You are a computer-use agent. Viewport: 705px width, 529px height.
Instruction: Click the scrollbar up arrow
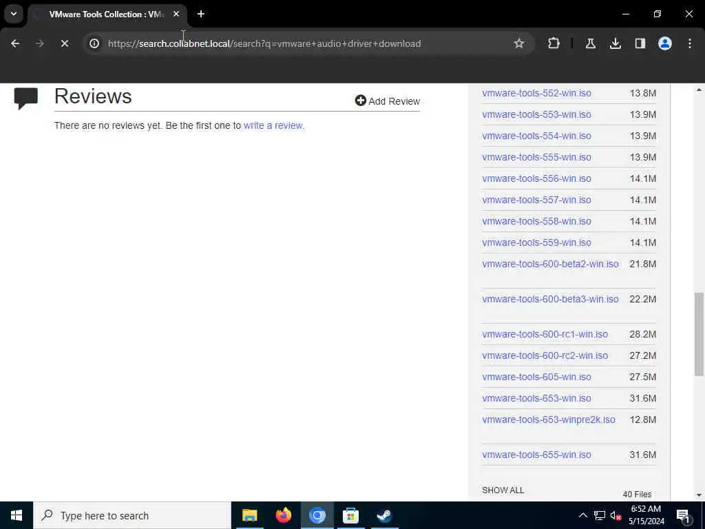(x=699, y=90)
